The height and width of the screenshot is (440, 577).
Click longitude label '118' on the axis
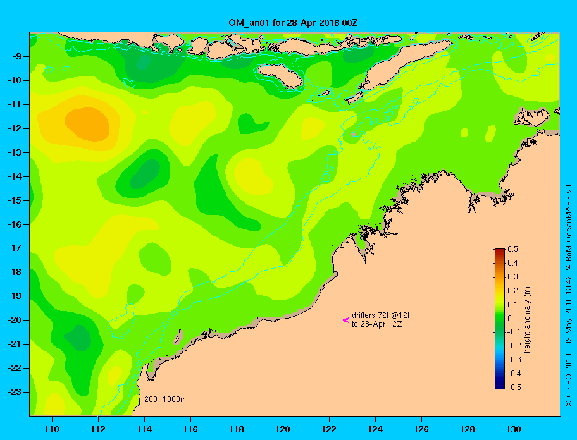(237, 429)
